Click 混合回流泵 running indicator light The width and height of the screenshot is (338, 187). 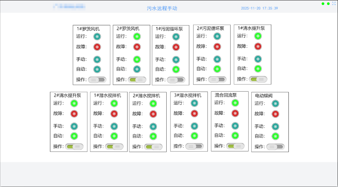(x=235, y=103)
